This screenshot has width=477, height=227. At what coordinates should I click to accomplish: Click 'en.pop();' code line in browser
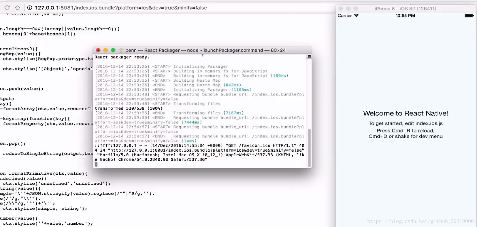[13, 144]
